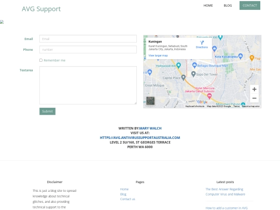Click inside the Textarea message box
Screen dimensions: 280x210
point(88,86)
